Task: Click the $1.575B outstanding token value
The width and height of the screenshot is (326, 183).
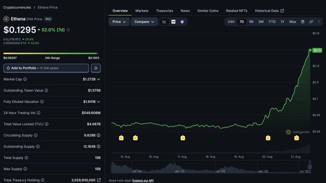Action: (x=94, y=90)
